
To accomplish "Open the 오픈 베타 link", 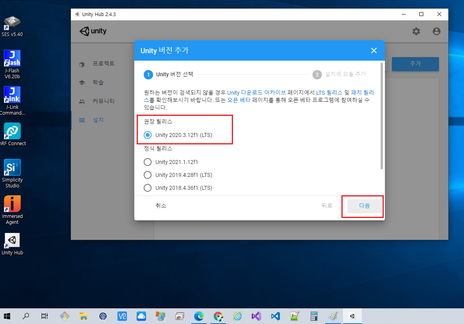I will coord(239,100).
